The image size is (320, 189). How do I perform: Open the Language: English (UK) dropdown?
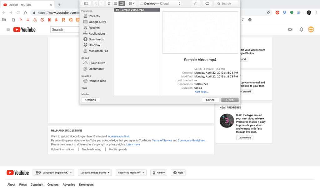pos(53,172)
